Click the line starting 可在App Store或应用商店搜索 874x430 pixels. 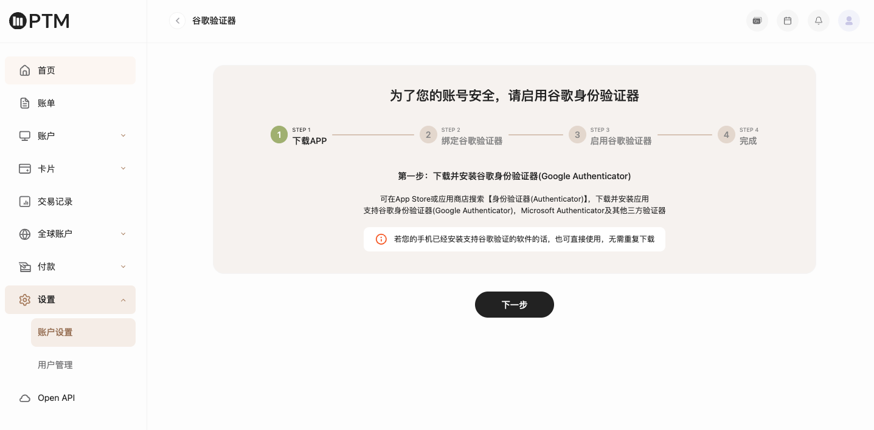click(515, 199)
